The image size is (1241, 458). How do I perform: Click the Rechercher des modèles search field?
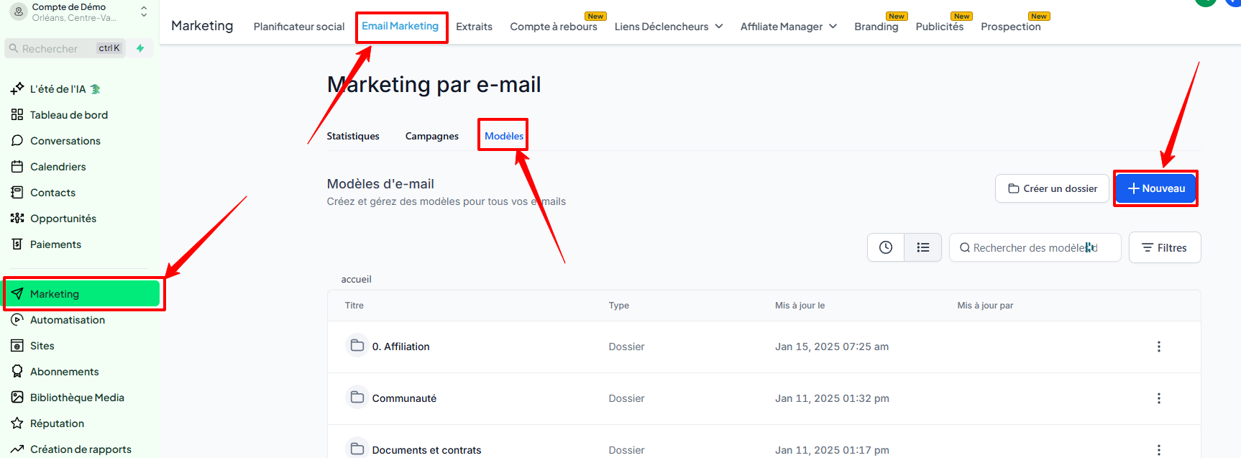click(x=1035, y=247)
